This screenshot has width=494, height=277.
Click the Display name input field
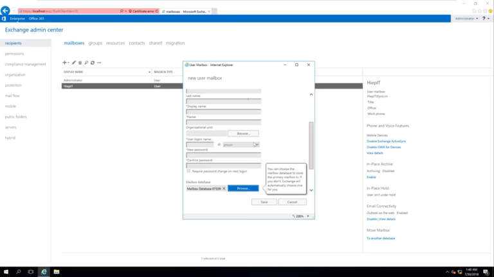(x=223, y=112)
